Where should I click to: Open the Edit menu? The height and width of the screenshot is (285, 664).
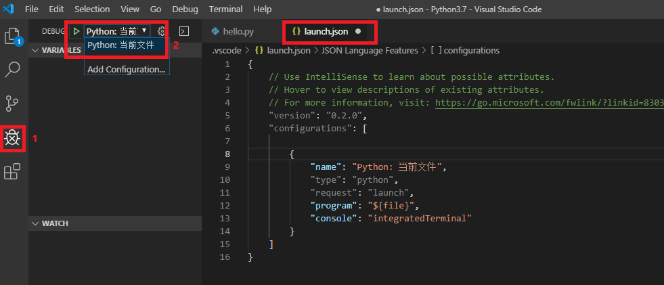pyautogui.click(x=56, y=9)
